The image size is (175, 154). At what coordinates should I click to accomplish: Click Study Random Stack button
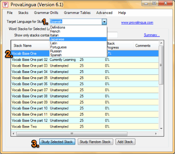(95, 142)
